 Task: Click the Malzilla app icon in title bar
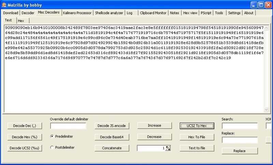(4, 4)
